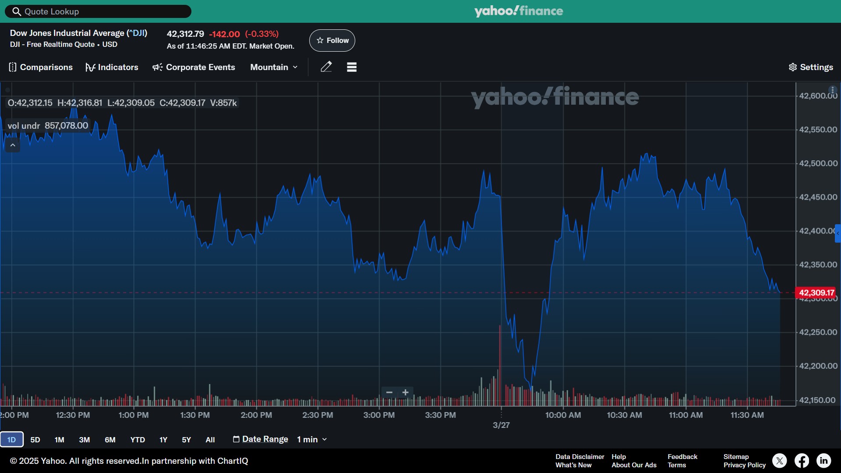This screenshot has width=841, height=473.
Task: Click the 2:30 PM time axis label
Action: (x=318, y=415)
